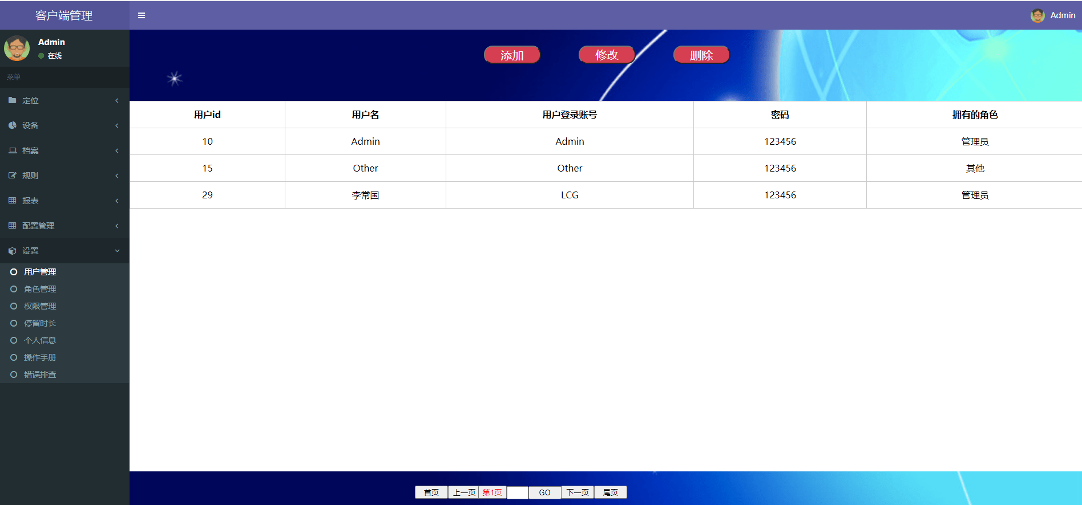Click the GO pagination button

pyautogui.click(x=545, y=492)
